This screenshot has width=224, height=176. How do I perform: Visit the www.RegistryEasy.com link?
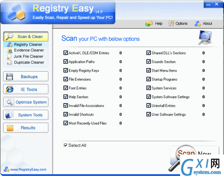[x=28, y=169]
